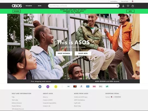This screenshot has height=111, width=148.
Task: Click WOMEN button in green promo banner
Action: 17,11
